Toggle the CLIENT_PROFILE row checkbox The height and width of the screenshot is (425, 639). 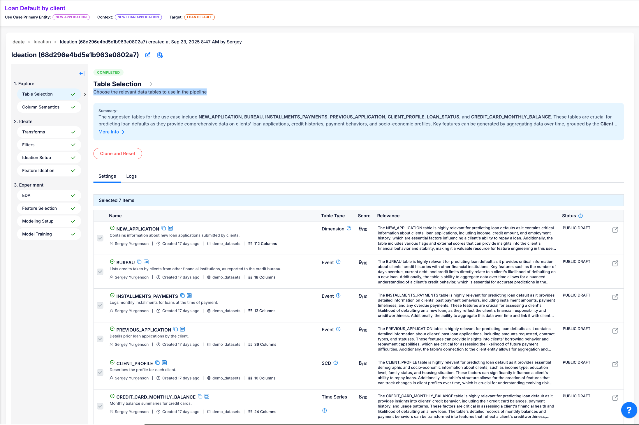(x=100, y=373)
